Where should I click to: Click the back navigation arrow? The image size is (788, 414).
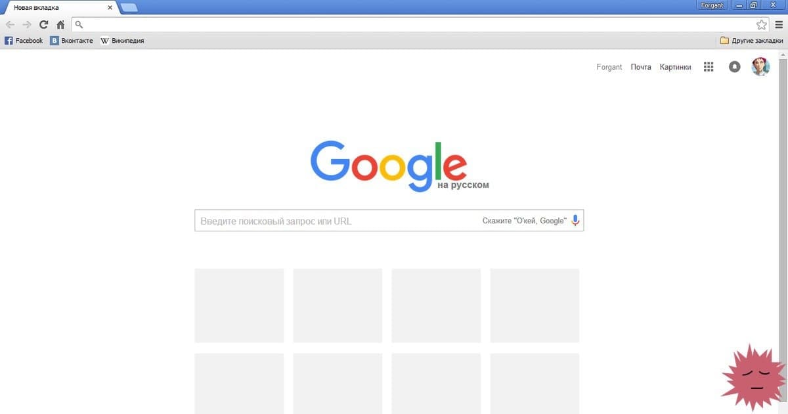[x=10, y=24]
